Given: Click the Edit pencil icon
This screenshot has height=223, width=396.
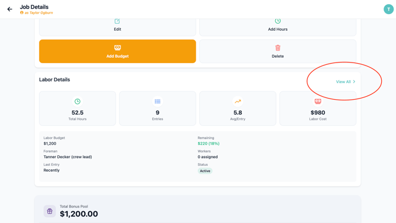Looking at the screenshot, I should 117,21.
